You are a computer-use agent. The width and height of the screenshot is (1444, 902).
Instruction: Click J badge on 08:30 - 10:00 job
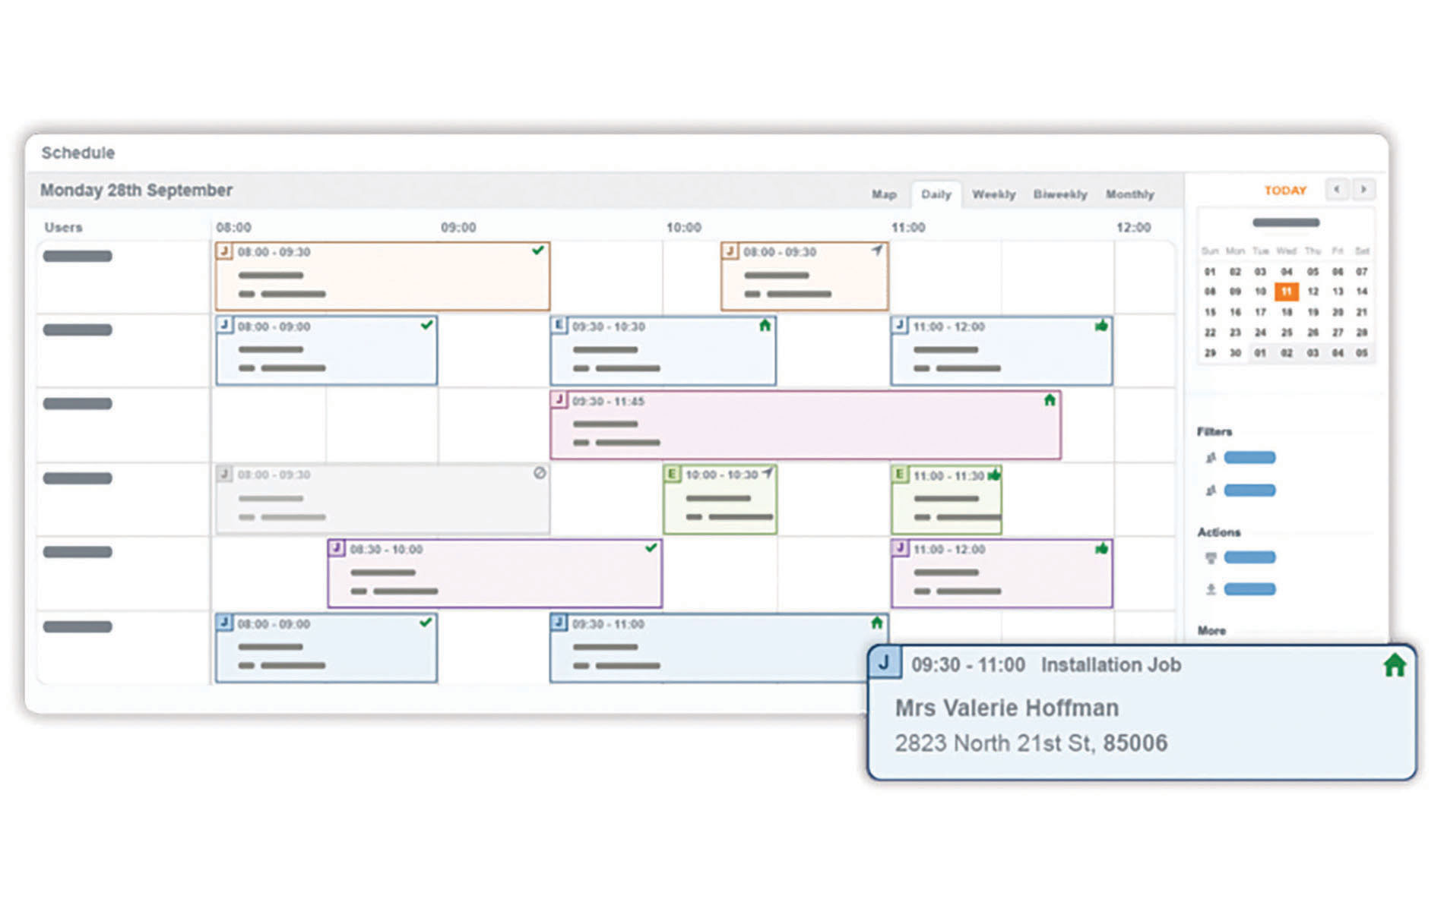[x=337, y=548]
